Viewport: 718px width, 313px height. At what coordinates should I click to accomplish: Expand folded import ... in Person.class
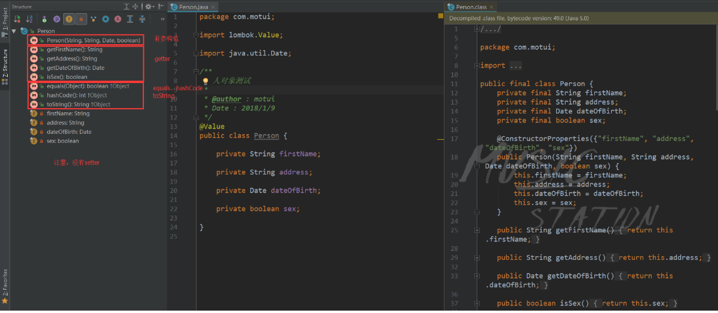[476, 66]
